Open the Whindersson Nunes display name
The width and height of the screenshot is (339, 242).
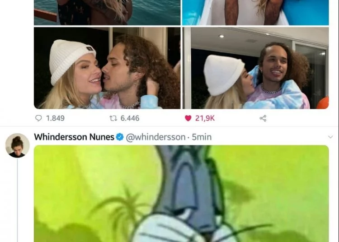[74, 137]
